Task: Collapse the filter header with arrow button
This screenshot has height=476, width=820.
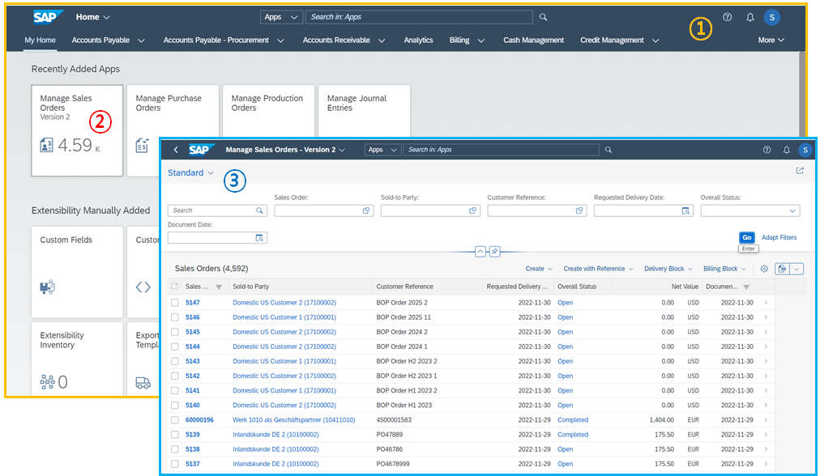Action: click(x=480, y=251)
